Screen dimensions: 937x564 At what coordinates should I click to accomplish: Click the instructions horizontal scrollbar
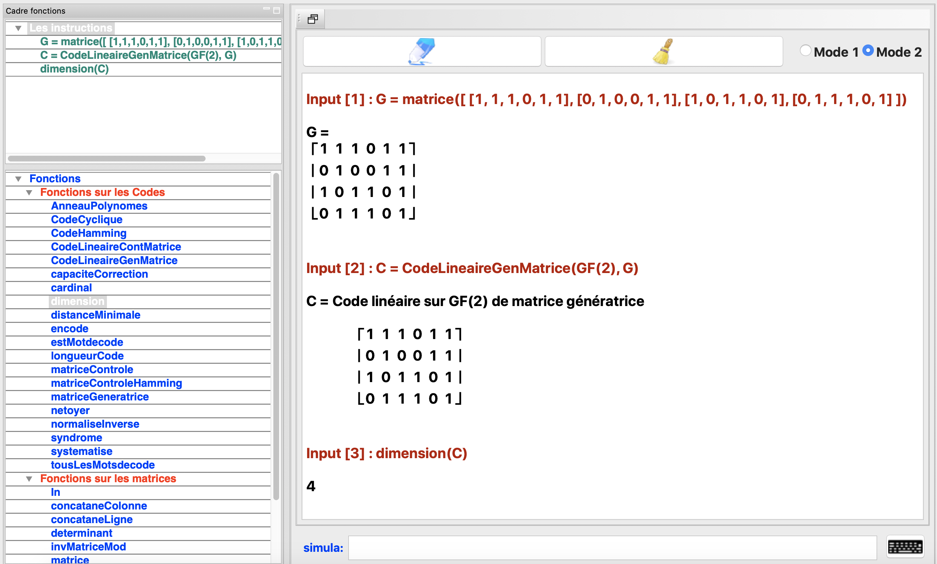tap(107, 159)
